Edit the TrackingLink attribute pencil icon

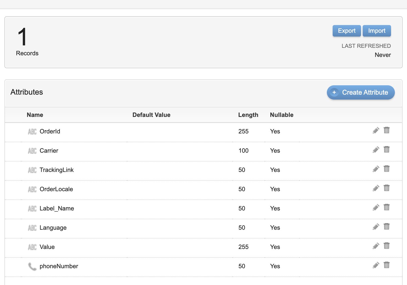coord(376,169)
